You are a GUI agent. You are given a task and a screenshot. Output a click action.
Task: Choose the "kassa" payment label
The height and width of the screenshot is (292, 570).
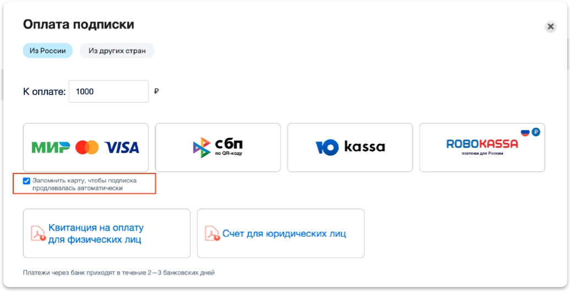[x=364, y=147]
